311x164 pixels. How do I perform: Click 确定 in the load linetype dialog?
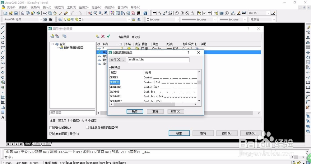(x=135, y=111)
